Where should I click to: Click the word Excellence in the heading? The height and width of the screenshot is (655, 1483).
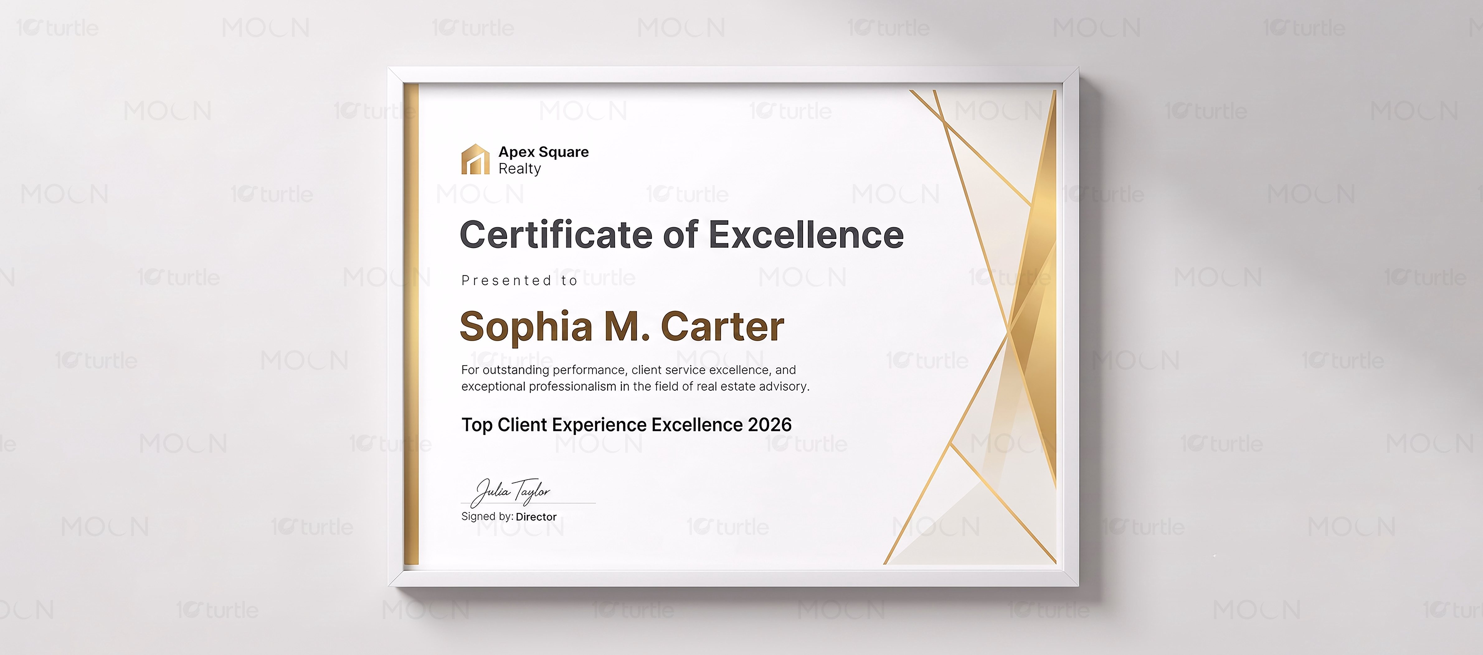tap(806, 235)
